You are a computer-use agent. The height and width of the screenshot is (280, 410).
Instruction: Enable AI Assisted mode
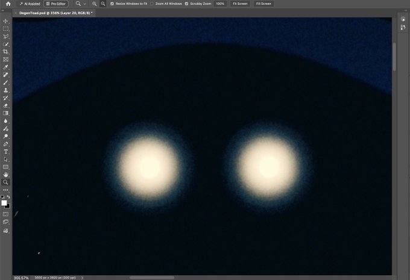click(x=30, y=4)
